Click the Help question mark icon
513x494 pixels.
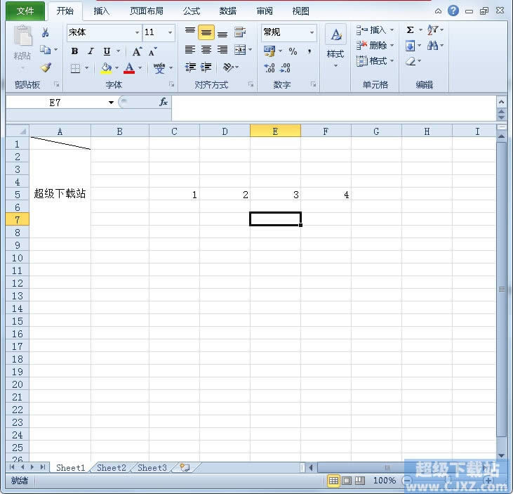pyautogui.click(x=453, y=11)
